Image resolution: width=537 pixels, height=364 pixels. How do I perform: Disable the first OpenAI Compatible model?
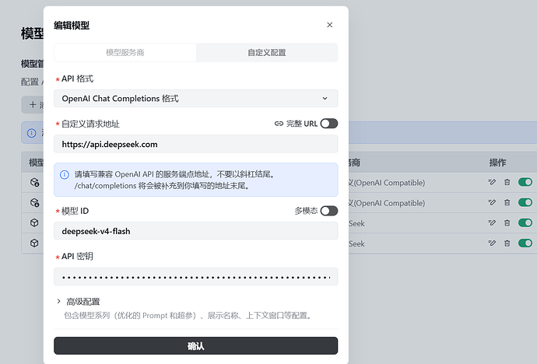(x=525, y=182)
